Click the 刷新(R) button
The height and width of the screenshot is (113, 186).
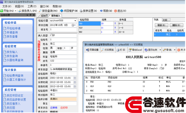pyautogui.click(x=162, y=25)
